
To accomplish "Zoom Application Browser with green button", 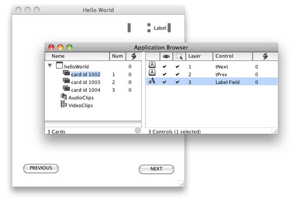I will [x=69, y=47].
